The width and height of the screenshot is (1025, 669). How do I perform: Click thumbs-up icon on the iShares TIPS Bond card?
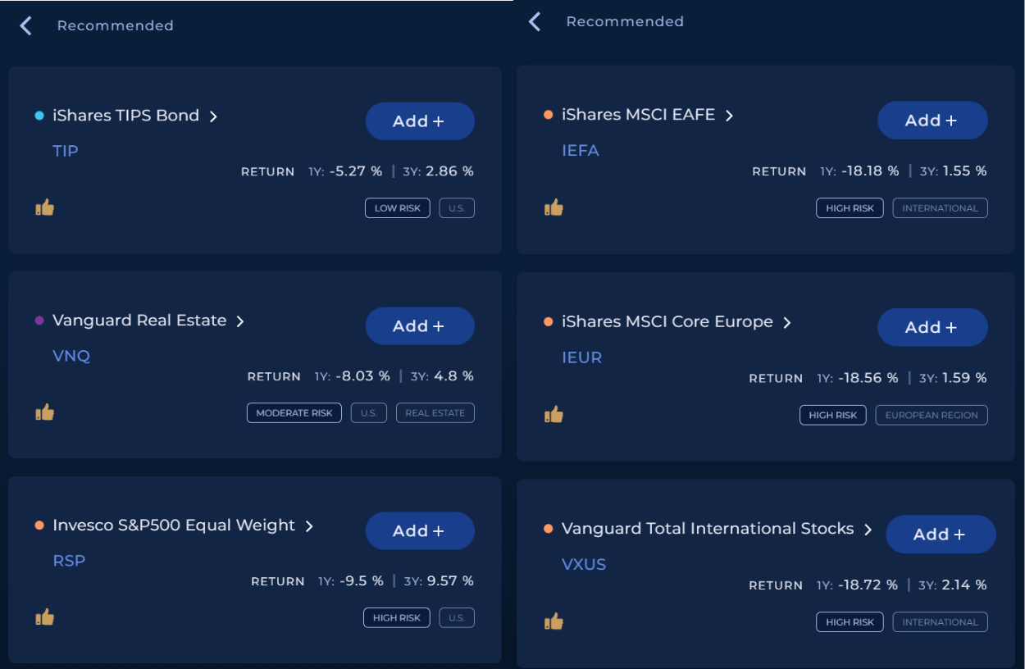(x=45, y=207)
